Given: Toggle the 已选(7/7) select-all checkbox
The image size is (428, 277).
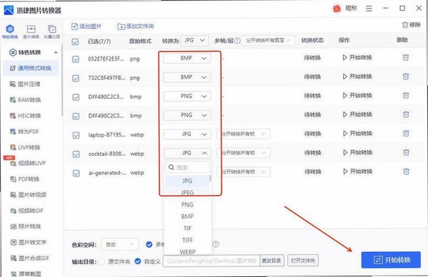Looking at the screenshot, I should 75,42.
